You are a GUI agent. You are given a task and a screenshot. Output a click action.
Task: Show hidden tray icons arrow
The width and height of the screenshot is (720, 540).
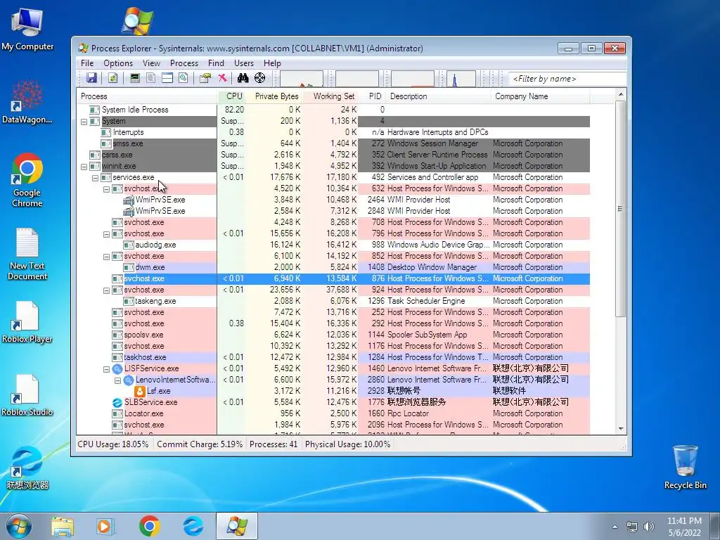pyautogui.click(x=615, y=527)
